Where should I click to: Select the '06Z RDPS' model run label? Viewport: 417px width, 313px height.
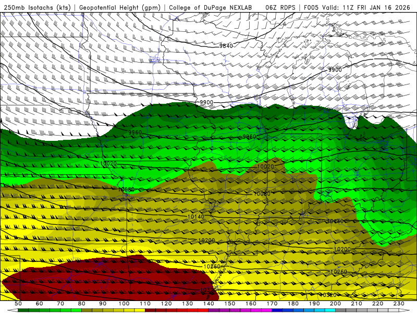[280, 7]
